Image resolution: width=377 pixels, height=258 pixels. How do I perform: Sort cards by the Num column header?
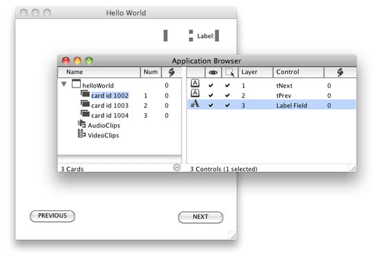(151, 72)
